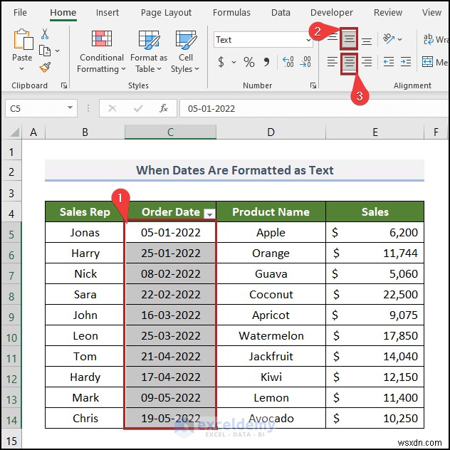Open Format as Table
The image size is (450, 450).
coord(148,52)
